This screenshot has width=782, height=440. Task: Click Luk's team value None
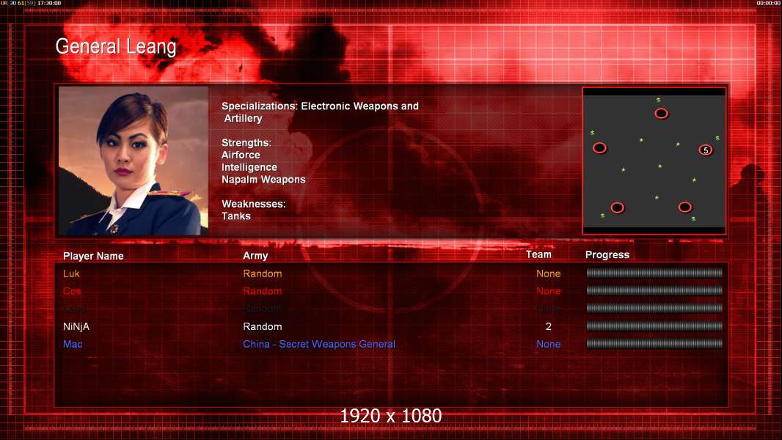548,274
